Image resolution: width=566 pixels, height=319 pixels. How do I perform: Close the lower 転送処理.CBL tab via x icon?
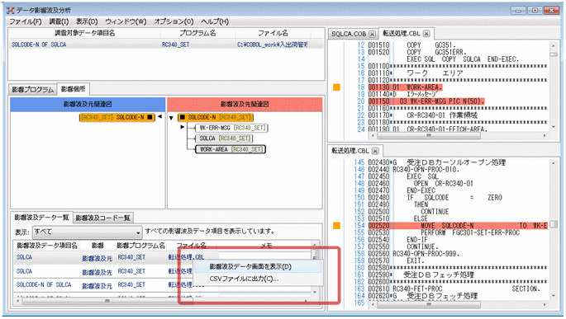pyautogui.click(x=375, y=151)
